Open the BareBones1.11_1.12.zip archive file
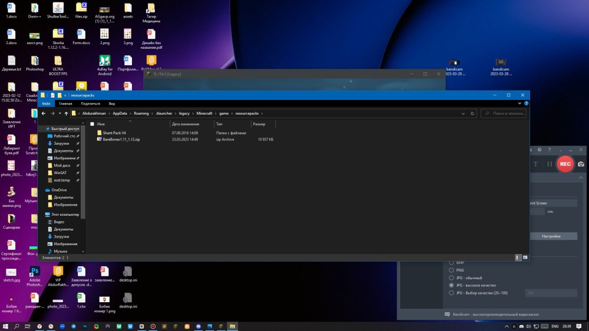 pos(121,139)
